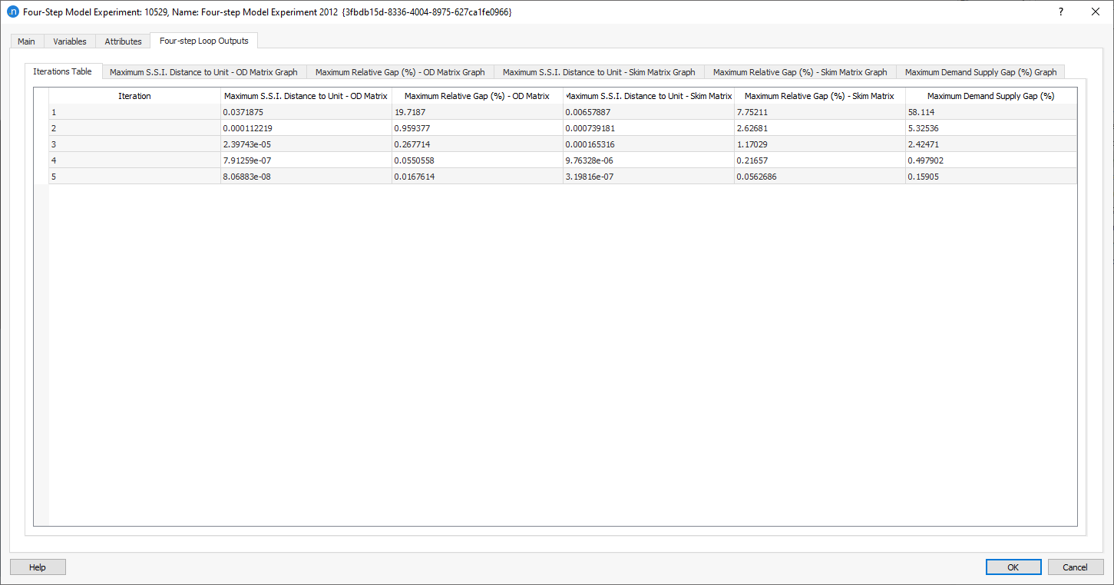Select iteration 5 demand supply gap 0.15905
Viewport: 1114px width, 585px height.
coord(990,177)
